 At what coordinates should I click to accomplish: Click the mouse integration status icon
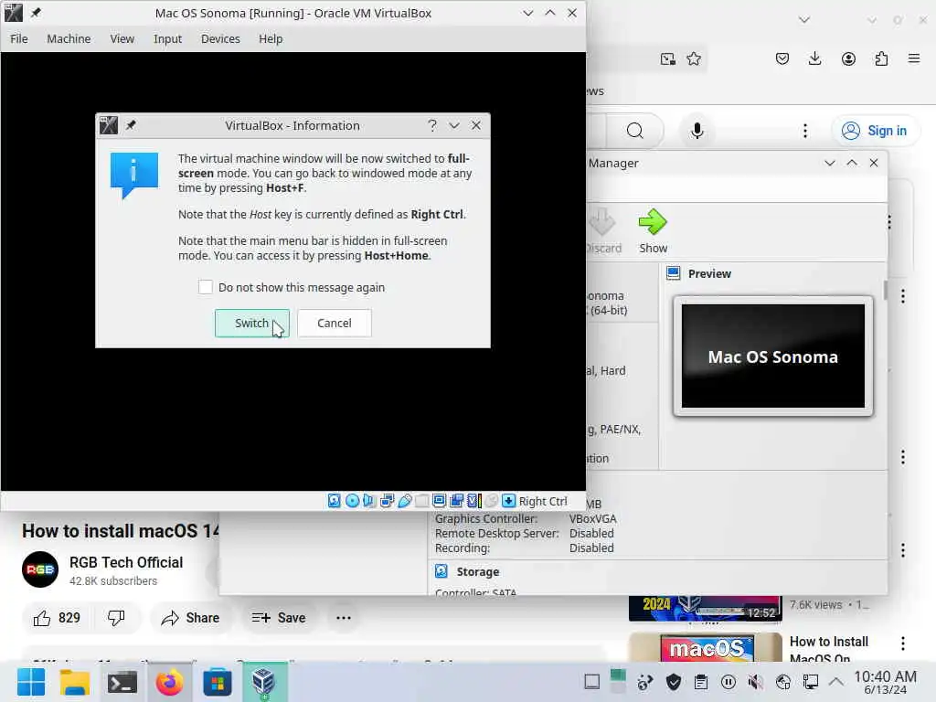(x=491, y=501)
